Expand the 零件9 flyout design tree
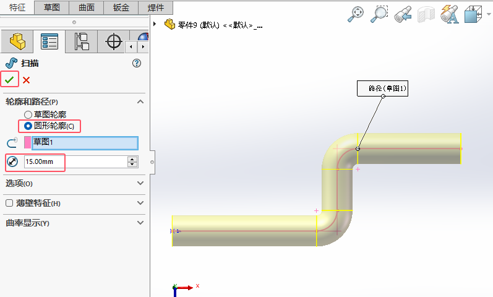 [155, 24]
